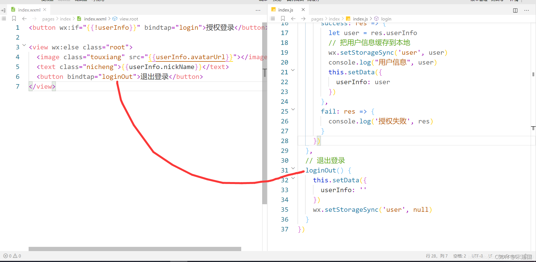Navigate back with index.js pane's left arrow
The image size is (536, 262).
(x=293, y=19)
